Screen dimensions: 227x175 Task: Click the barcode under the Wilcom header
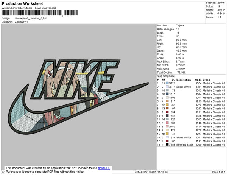[40, 13]
